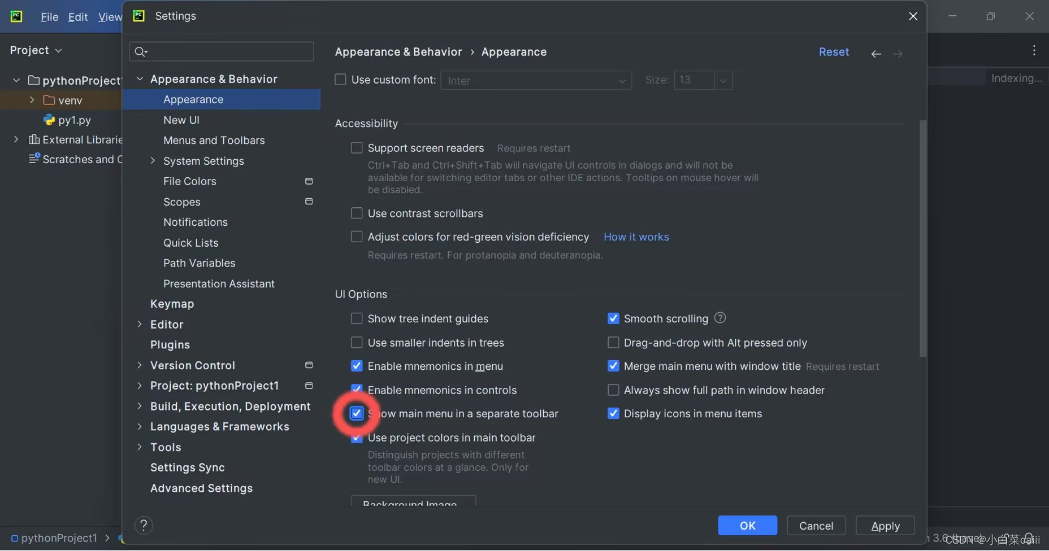This screenshot has width=1049, height=551.
Task: Click the back navigation arrow
Action: pos(875,53)
